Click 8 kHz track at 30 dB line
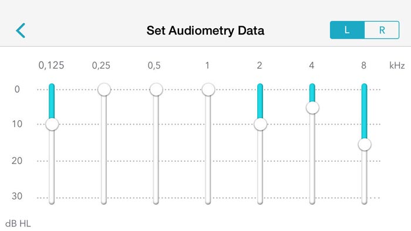This screenshot has width=411, height=231. 365,198
